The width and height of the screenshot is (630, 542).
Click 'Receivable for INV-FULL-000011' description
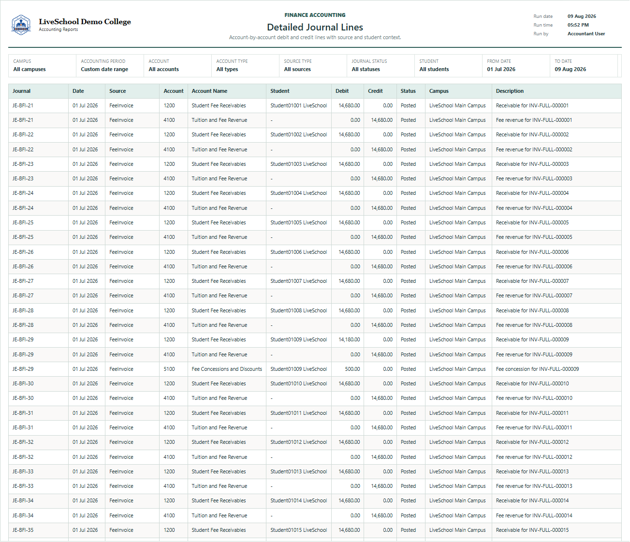click(x=532, y=413)
